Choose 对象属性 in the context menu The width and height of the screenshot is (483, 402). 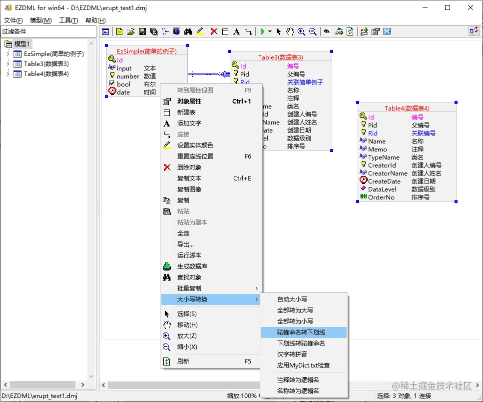211,101
